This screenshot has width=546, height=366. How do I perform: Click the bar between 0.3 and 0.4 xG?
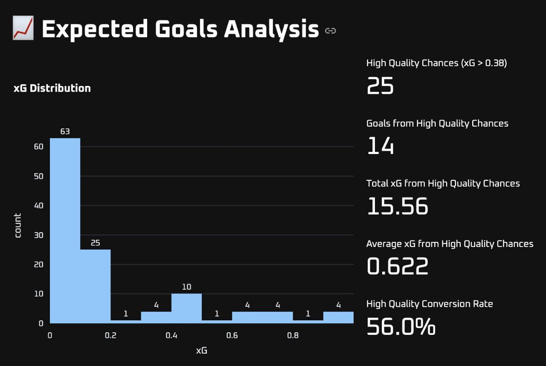pos(156,317)
